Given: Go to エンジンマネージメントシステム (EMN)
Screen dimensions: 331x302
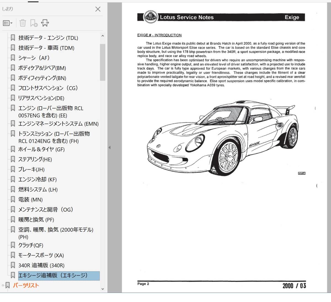Looking at the screenshot, I should click(58, 124).
